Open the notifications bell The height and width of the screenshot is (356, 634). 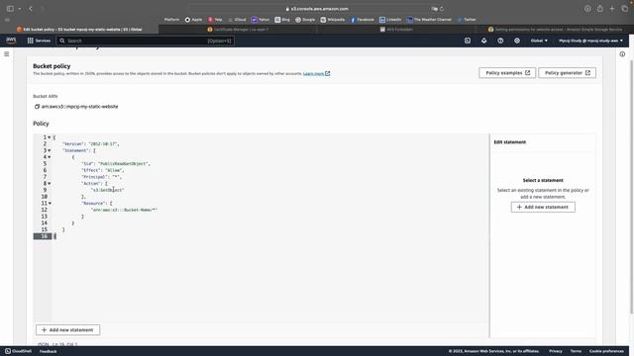[x=484, y=41]
